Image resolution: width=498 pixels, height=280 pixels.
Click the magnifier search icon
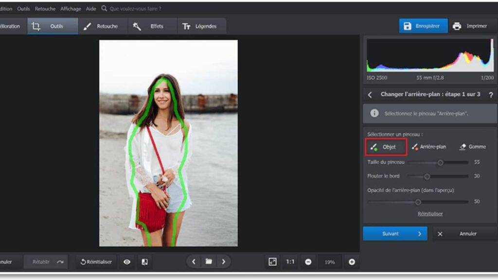tap(104, 9)
